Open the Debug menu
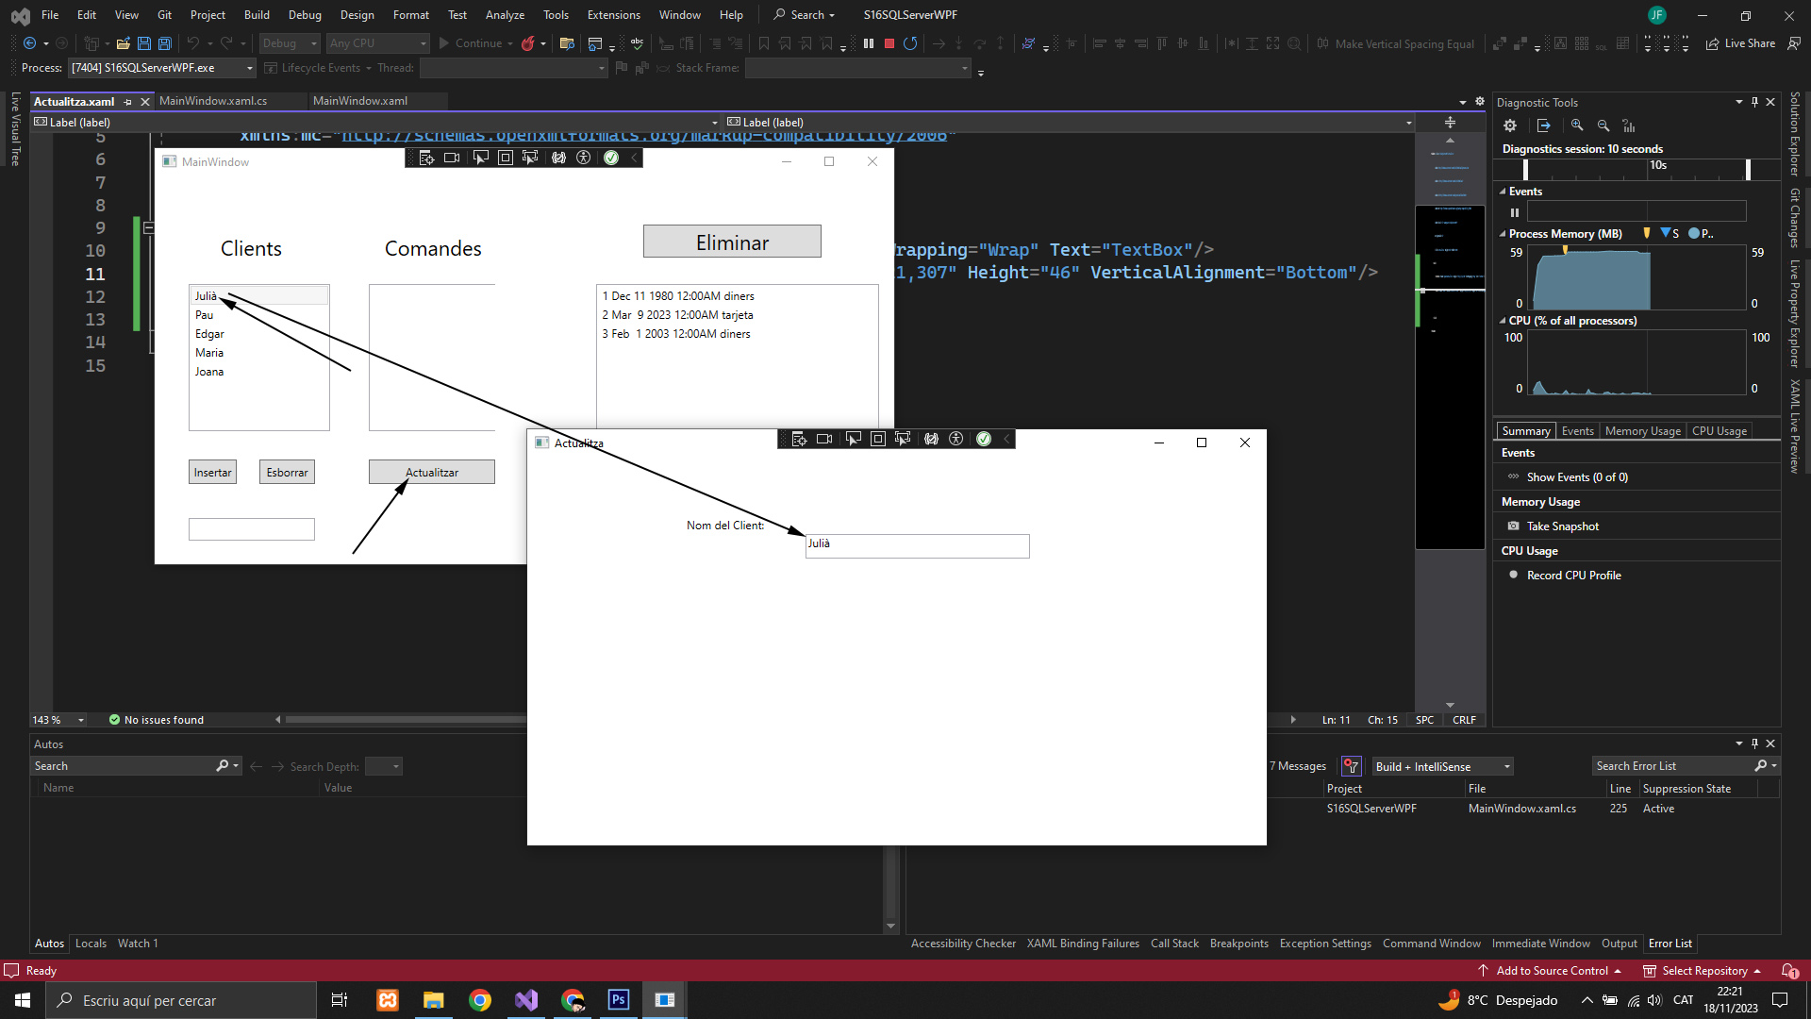This screenshot has height=1019, width=1811. (x=304, y=15)
